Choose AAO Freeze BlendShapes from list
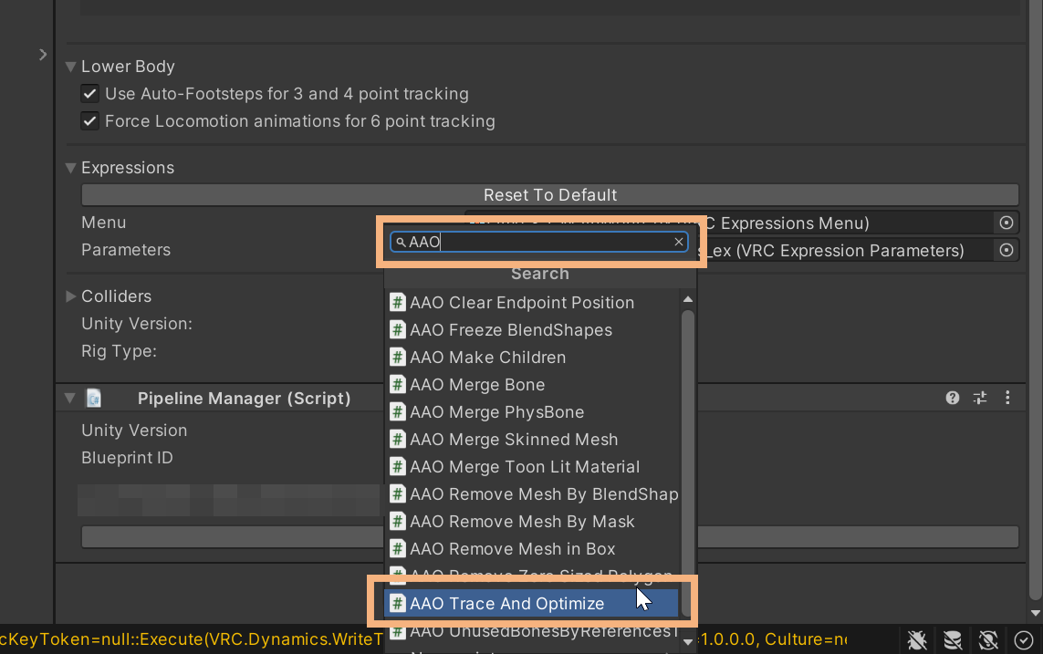Image resolution: width=1043 pixels, height=654 pixels. pyautogui.click(x=533, y=329)
